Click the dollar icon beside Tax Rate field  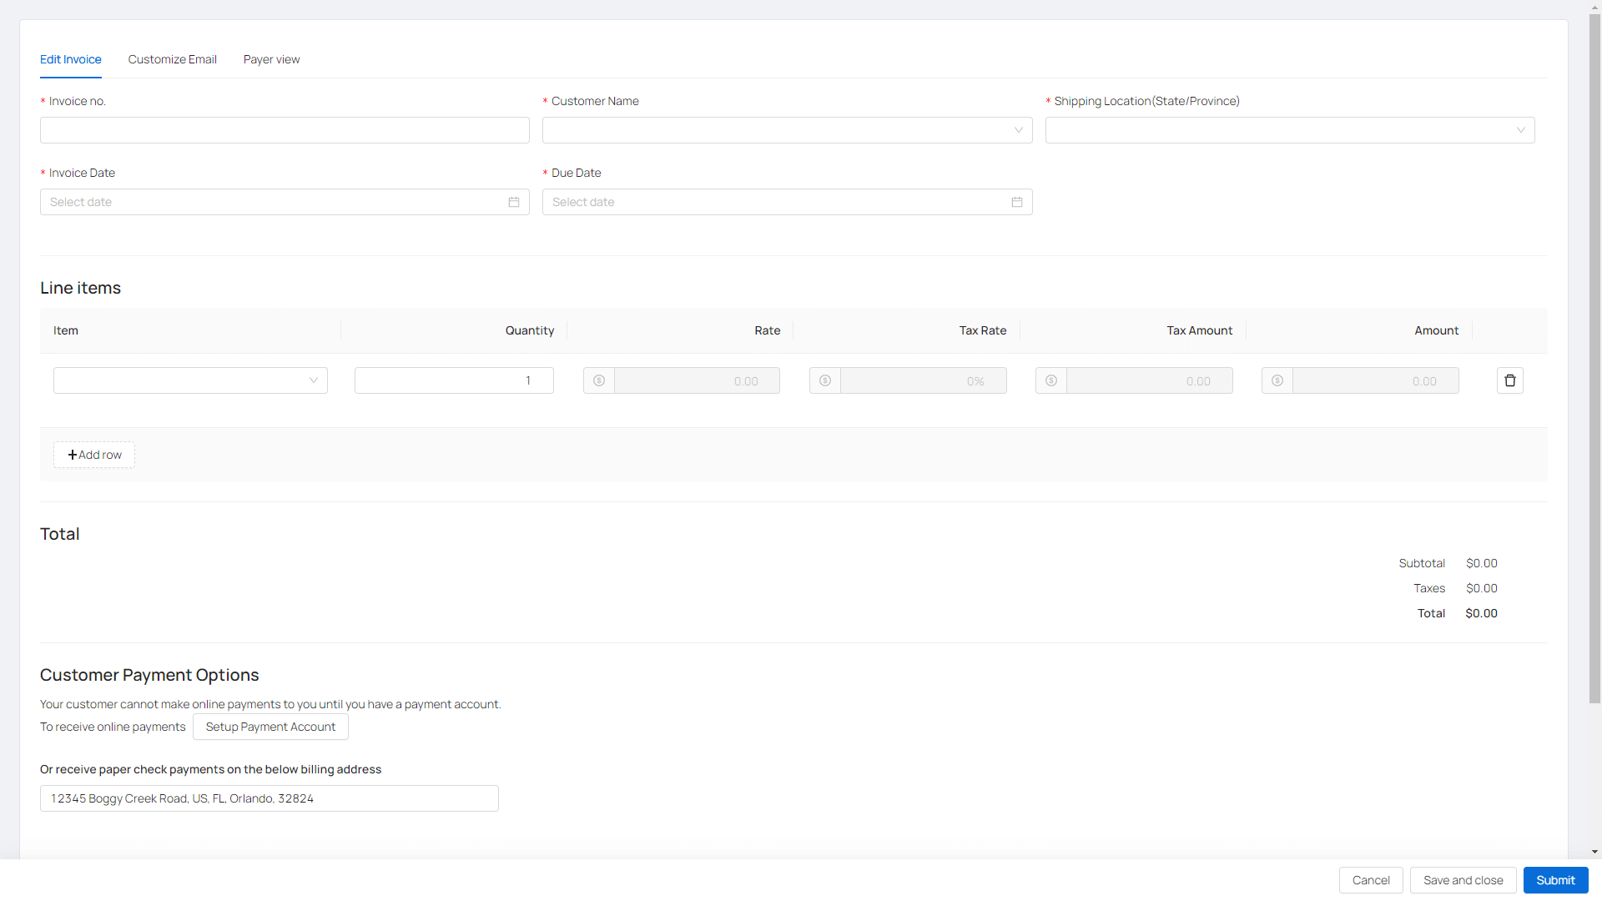(x=825, y=380)
